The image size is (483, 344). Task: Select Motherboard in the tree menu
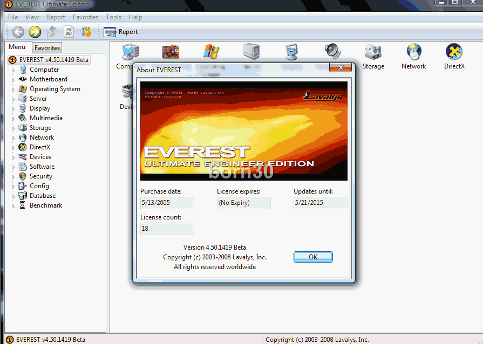[49, 79]
